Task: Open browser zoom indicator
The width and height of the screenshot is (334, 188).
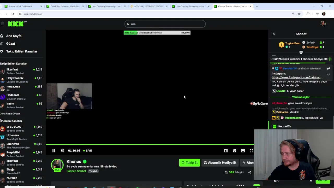Action: (x=293, y=14)
